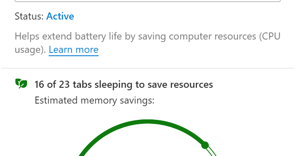This screenshot has height=156, width=297.
Task: Click the number 23 in the heading
Action: click(64, 84)
